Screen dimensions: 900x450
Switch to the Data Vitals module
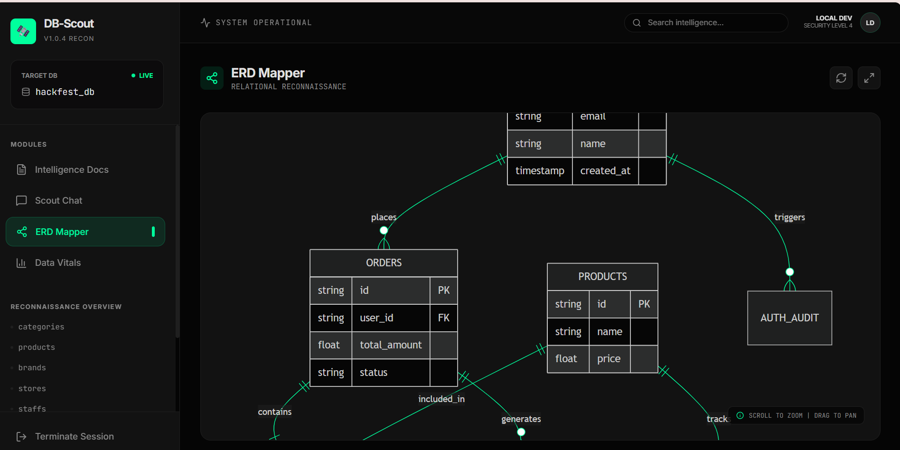[57, 262]
